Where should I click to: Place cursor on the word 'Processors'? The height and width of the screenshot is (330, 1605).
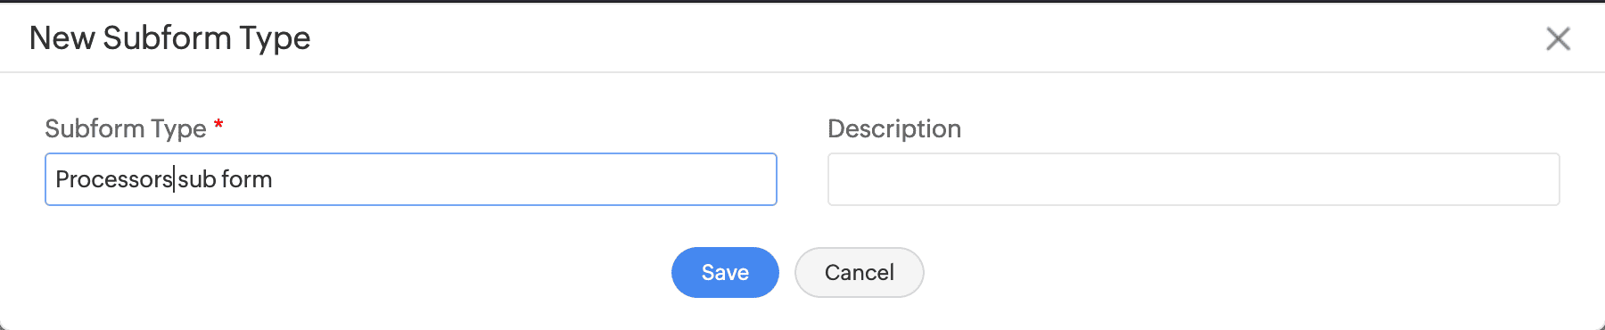113,179
